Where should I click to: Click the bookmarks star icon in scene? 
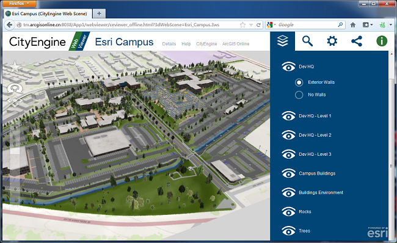[15, 67]
